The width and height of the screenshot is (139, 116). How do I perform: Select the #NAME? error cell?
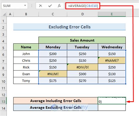(x=112, y=60)
